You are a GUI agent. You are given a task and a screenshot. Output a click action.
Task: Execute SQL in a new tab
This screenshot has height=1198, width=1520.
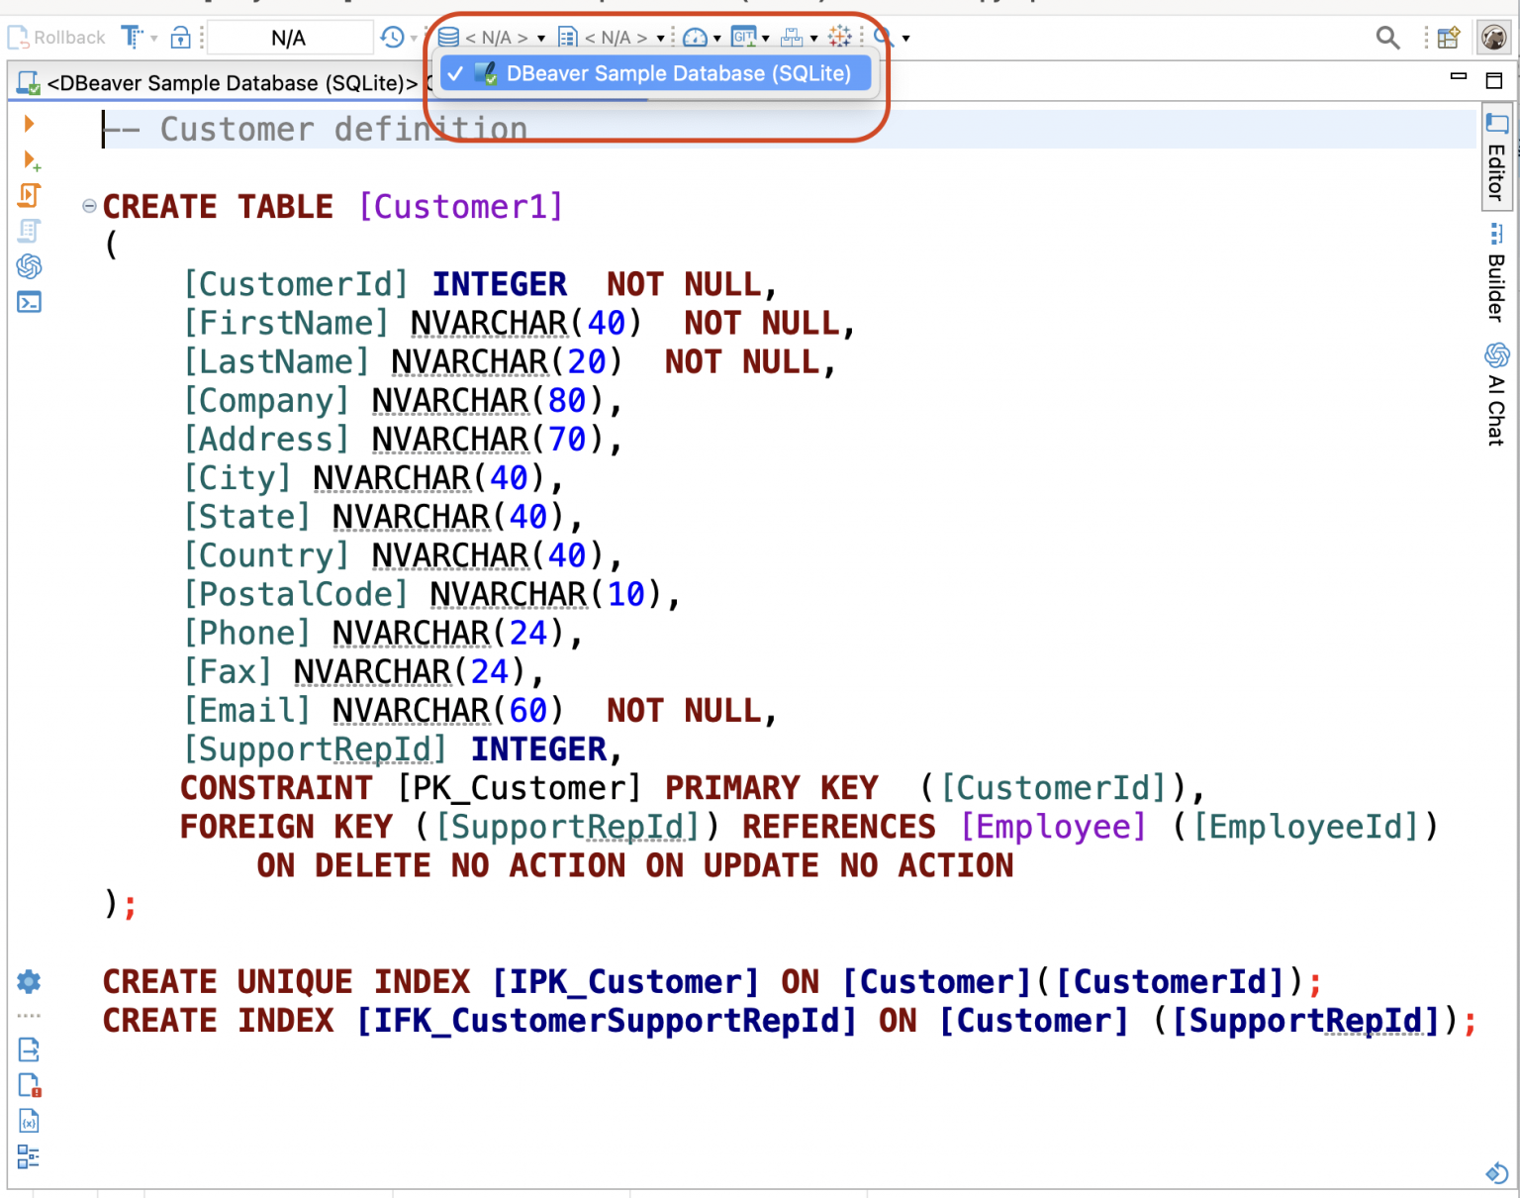pos(31,160)
